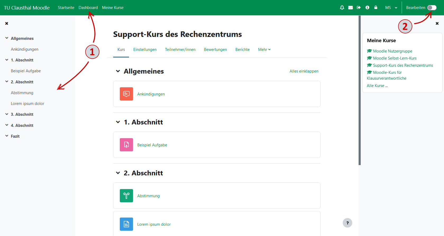The width and height of the screenshot is (444, 236).
Task: Open Support-Kurs des Rechenzentrums link in Meine Kurse
Action: (403, 65)
